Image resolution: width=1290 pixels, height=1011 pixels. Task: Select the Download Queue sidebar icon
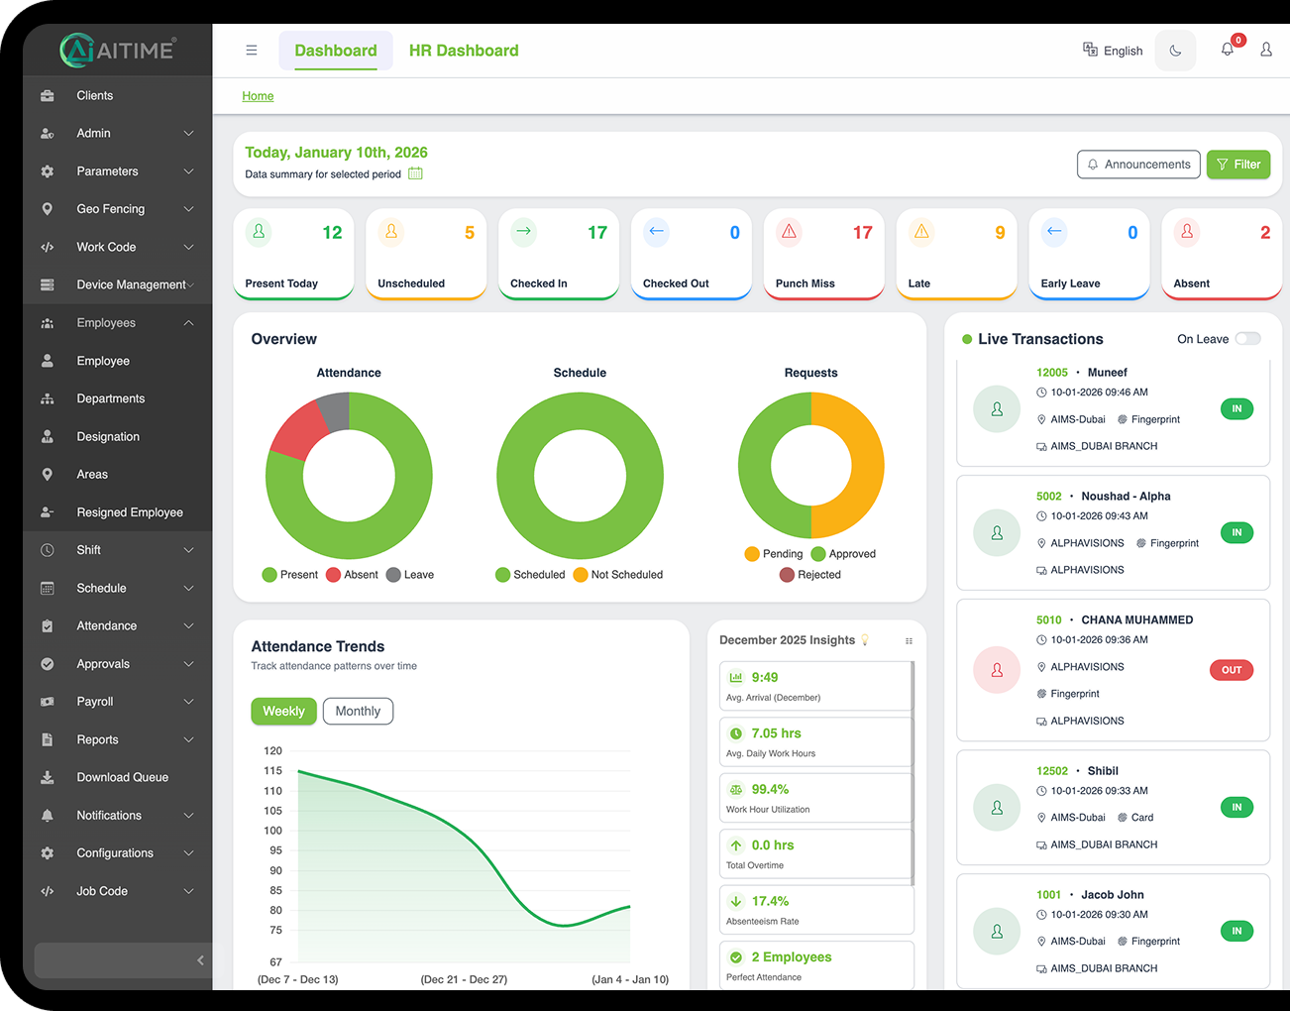tap(47, 777)
